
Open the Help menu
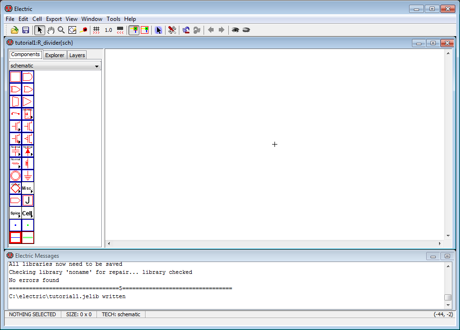pos(130,19)
